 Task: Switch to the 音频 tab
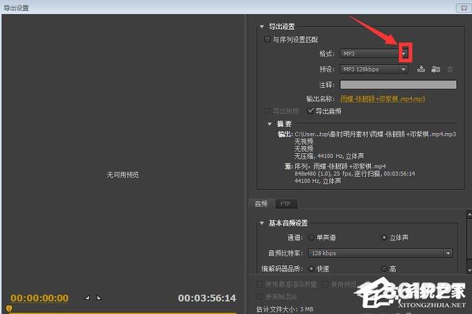click(x=261, y=204)
